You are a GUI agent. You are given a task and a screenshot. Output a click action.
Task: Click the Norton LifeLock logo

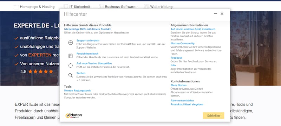point(74,116)
